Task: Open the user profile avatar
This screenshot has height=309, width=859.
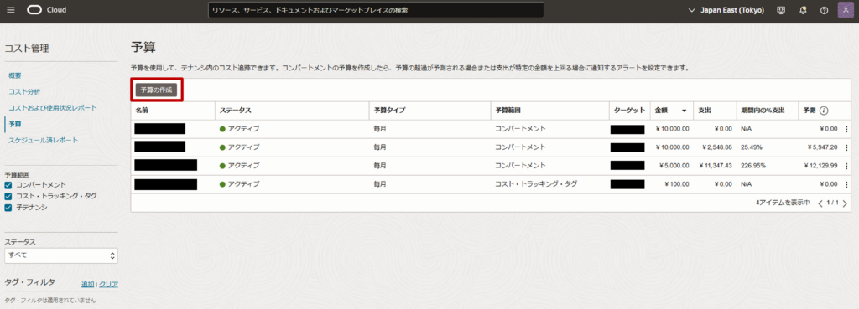Action: coord(846,10)
